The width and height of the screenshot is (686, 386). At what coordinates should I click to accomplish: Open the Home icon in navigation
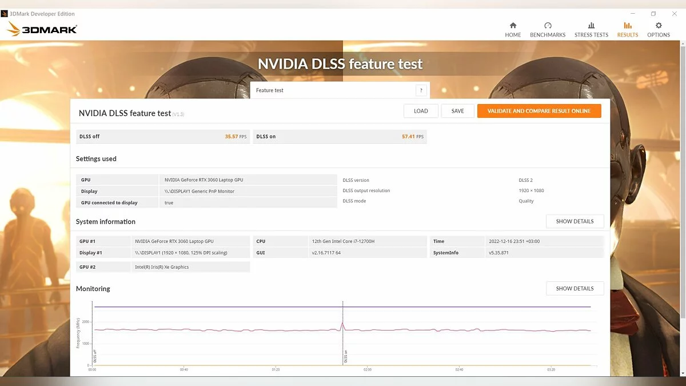click(x=513, y=25)
